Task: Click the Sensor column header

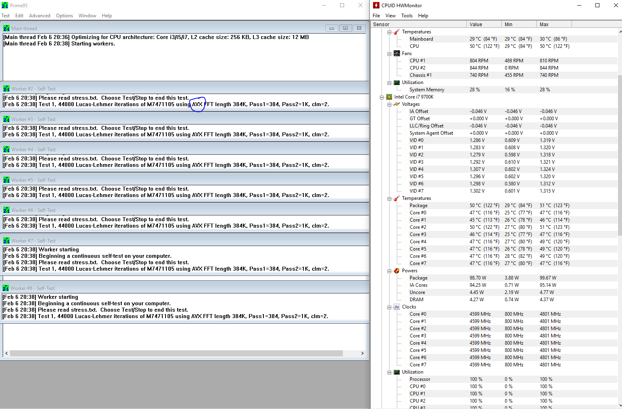Action: [x=418, y=24]
